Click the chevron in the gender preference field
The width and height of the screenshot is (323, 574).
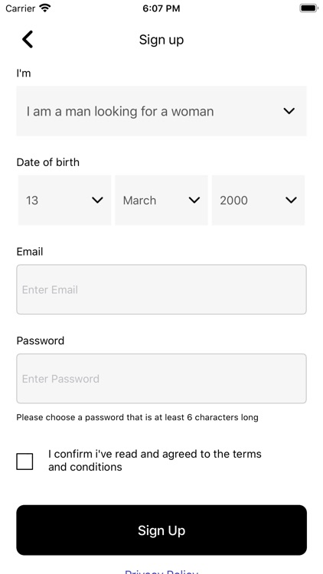click(289, 111)
